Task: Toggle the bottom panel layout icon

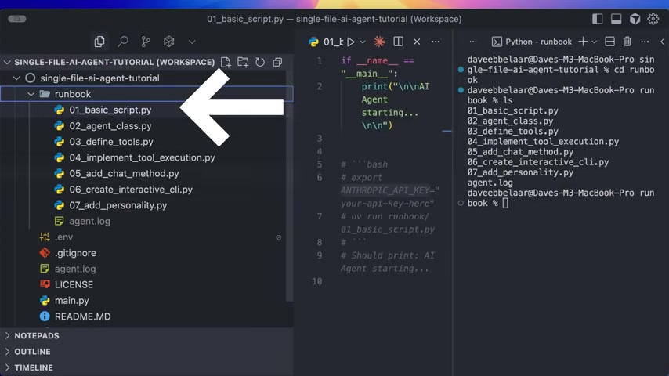Action: [x=616, y=19]
